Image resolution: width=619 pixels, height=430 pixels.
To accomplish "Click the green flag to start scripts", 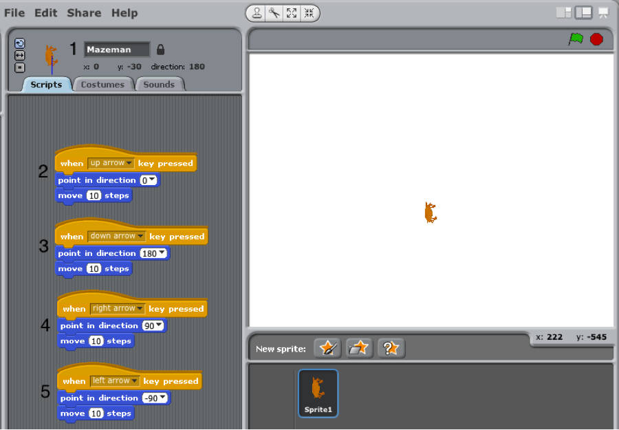I will click(575, 39).
